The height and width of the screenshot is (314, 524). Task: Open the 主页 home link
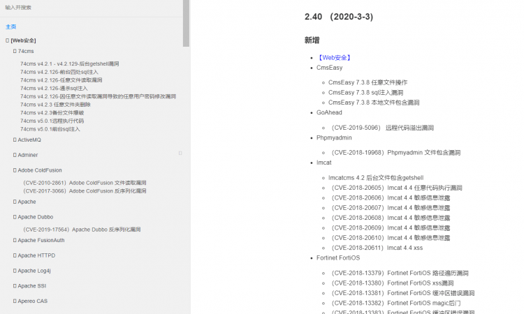[10, 27]
